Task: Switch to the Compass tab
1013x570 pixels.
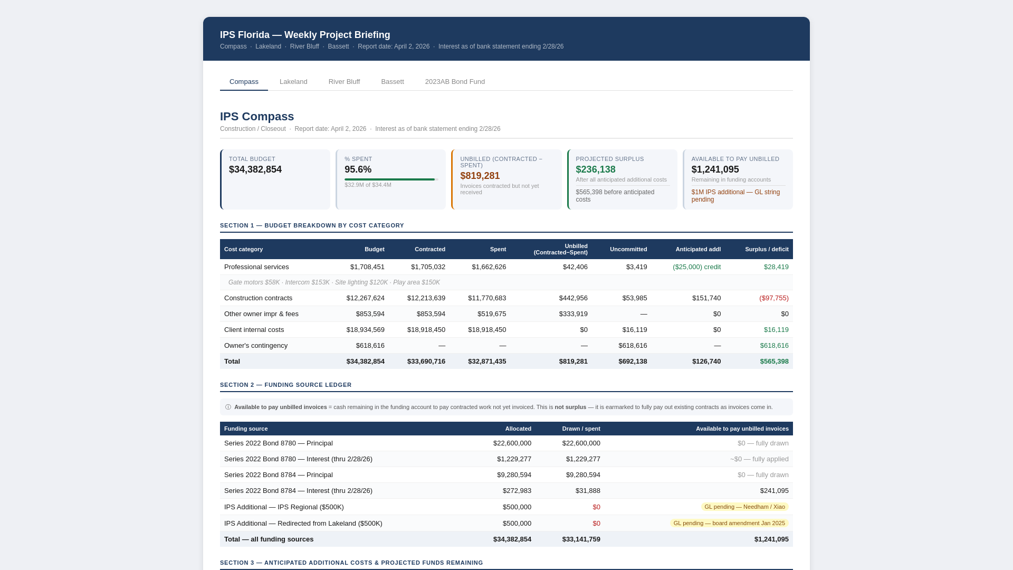Action: (x=244, y=82)
